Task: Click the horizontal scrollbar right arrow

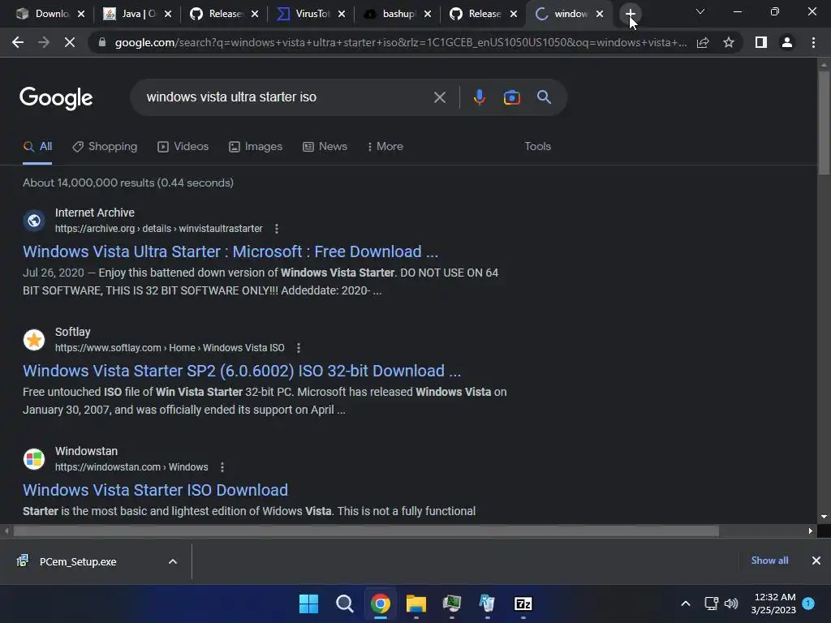Action: [811, 531]
